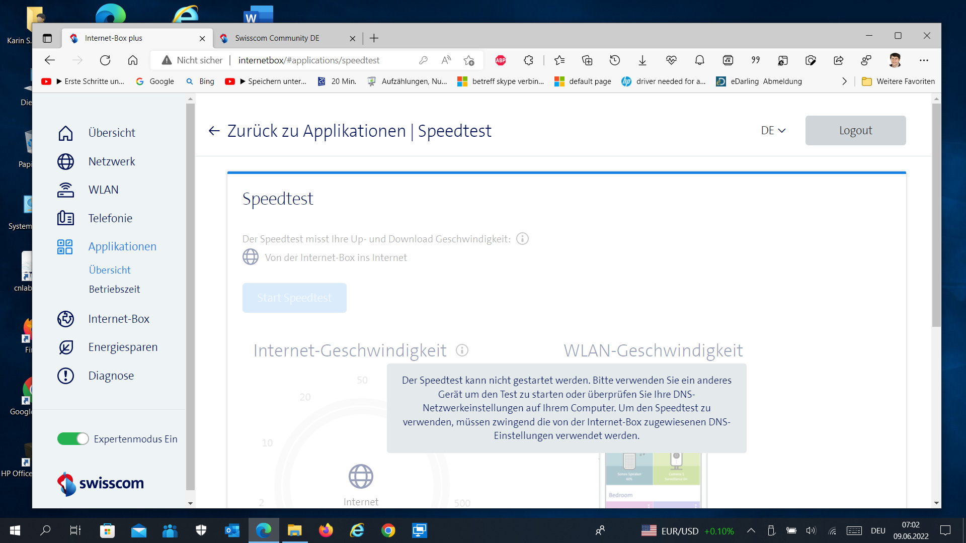Screen dimensions: 966x543
Task: Click the Swisscom logo
Action: tap(100, 483)
